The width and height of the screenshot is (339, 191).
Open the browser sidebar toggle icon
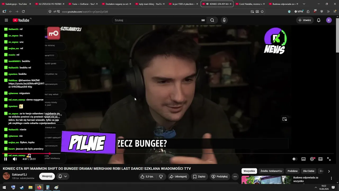[4, 12]
